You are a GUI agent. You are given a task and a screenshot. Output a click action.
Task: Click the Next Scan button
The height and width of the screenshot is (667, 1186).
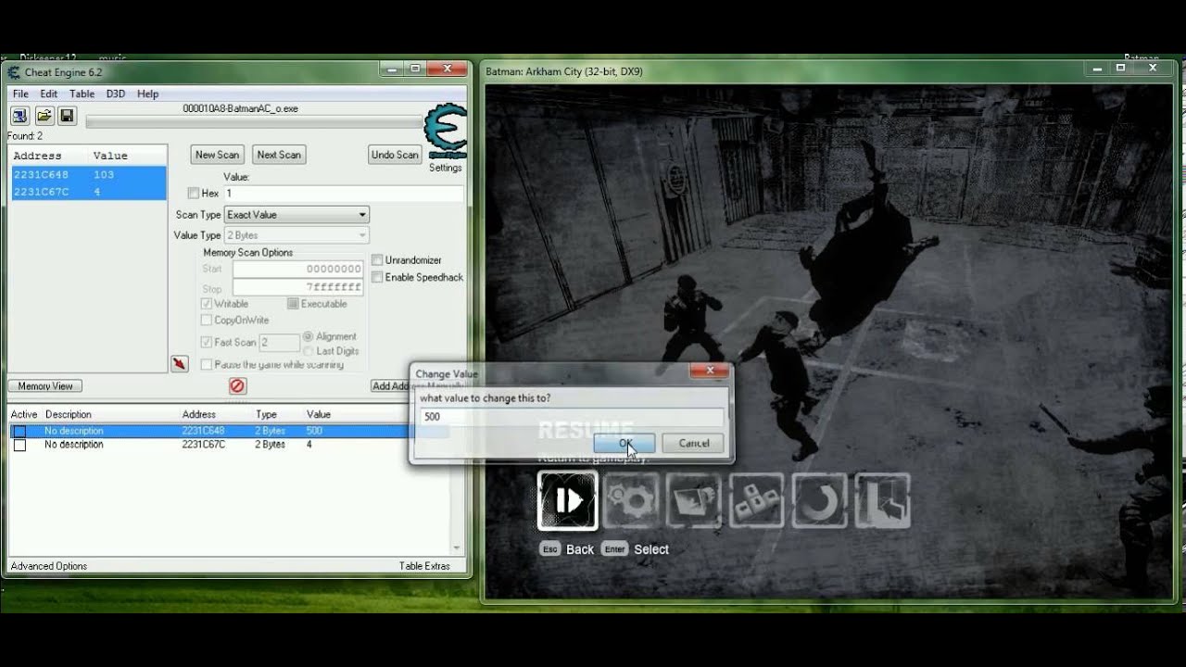pyautogui.click(x=279, y=155)
